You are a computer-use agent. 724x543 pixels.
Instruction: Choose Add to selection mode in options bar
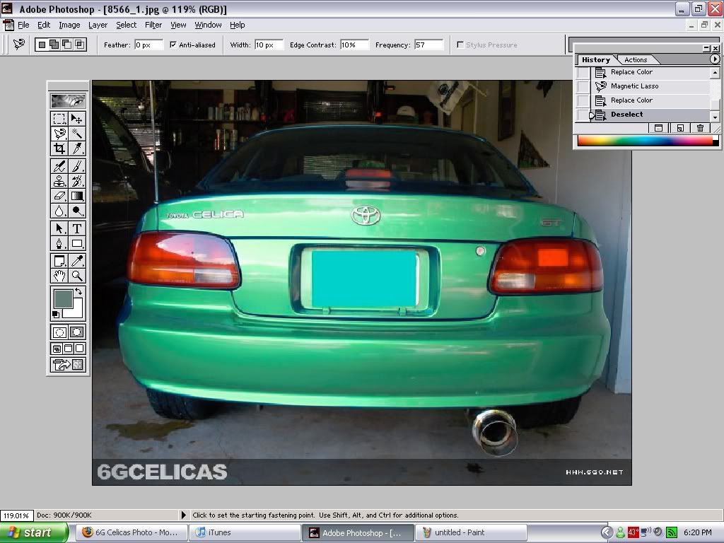tap(54, 45)
